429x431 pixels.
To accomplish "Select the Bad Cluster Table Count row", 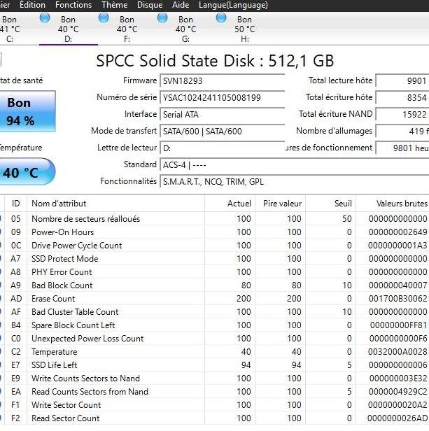I will tap(214, 312).
